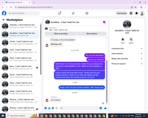Viewport: 148px width, 118px height.
Task: Open Windows notification center icon
Action: coord(144,116)
